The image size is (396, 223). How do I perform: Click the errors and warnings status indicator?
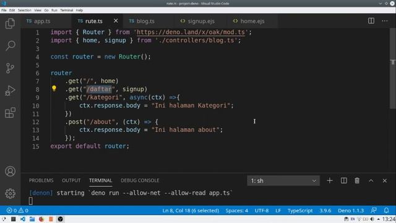[17, 211]
